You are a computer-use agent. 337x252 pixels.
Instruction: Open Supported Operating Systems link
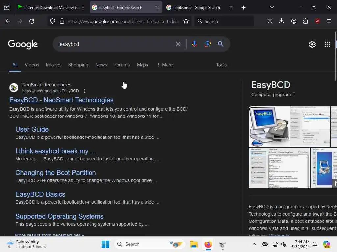point(60,216)
